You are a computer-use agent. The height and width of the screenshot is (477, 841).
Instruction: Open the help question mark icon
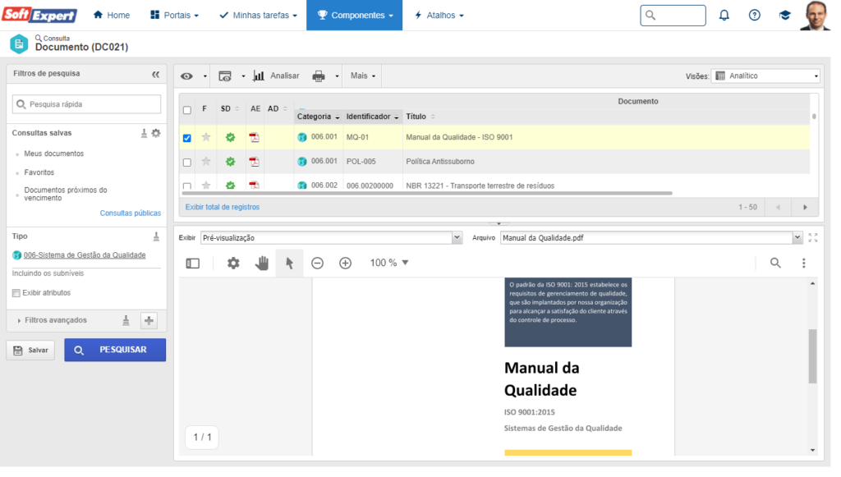click(x=754, y=16)
